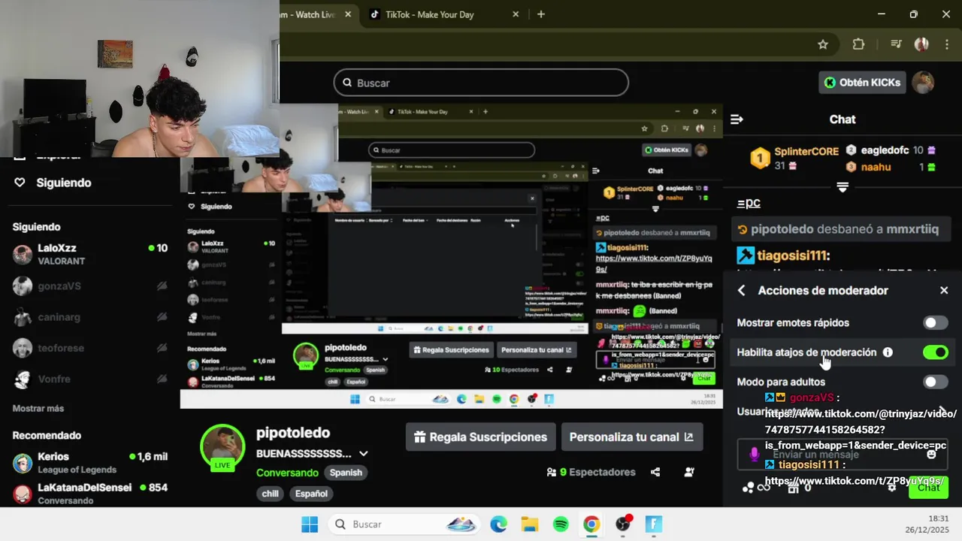Screen dimensions: 962x541
Task: Go back from Acciones de moderador
Action: tap(742, 291)
